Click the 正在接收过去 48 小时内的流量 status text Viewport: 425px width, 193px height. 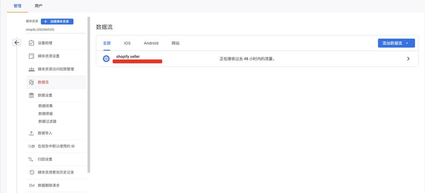point(247,59)
